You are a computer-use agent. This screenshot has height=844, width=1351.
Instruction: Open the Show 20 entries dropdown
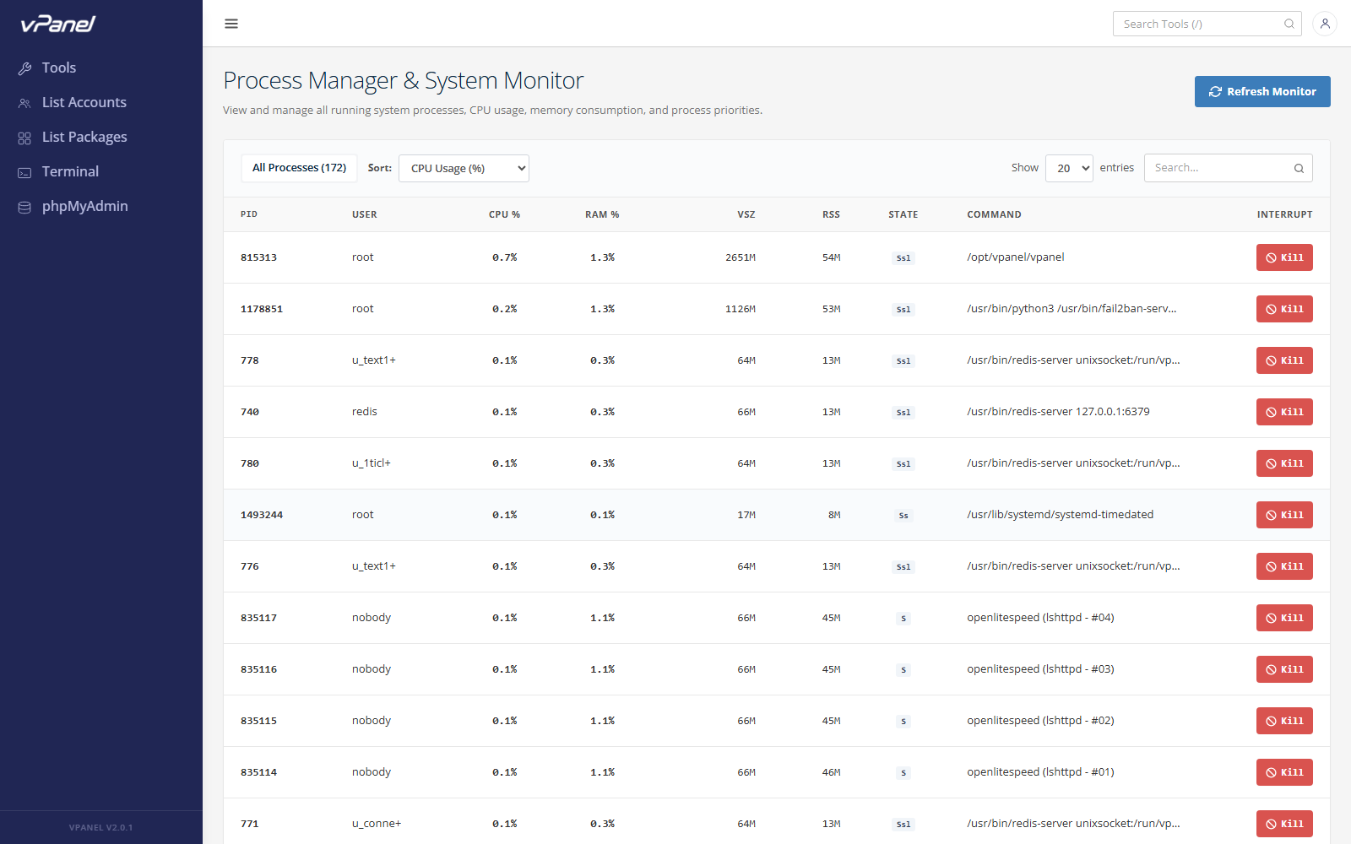click(1069, 168)
